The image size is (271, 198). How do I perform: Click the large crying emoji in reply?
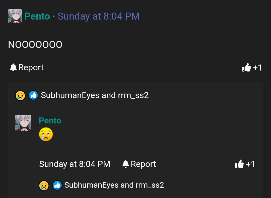(x=46, y=134)
